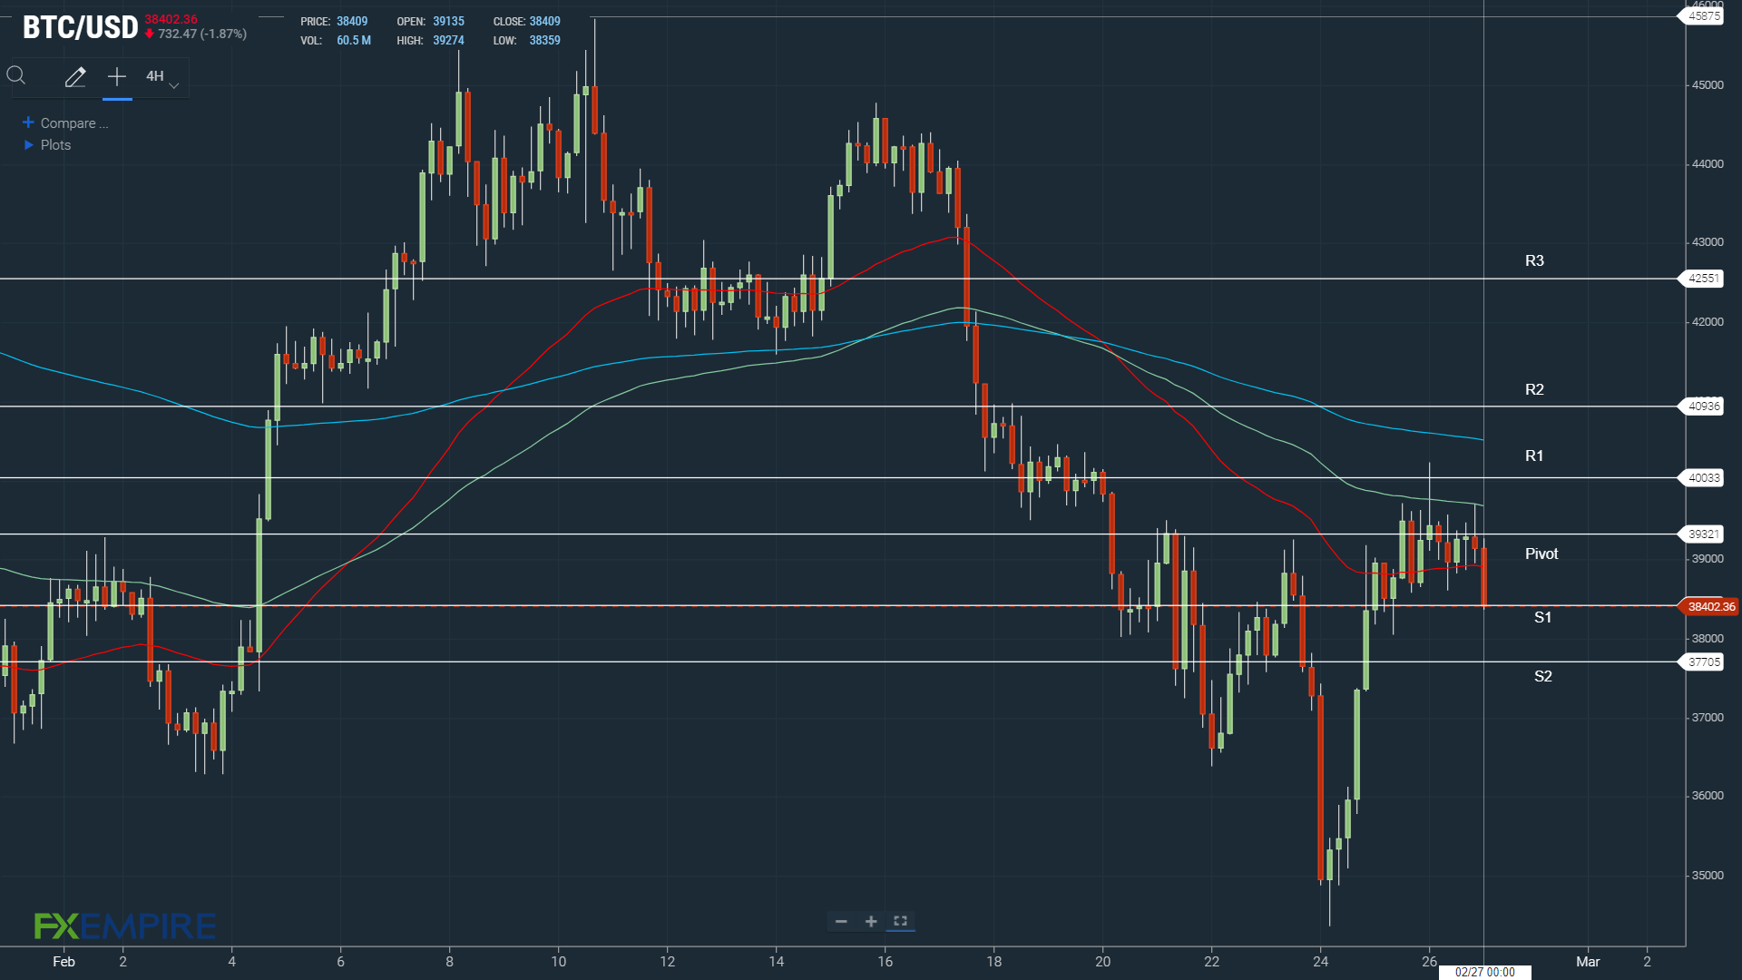Viewport: 1742px width, 980px height.
Task: Click the PRICE 38409 value
Action: [352, 22]
